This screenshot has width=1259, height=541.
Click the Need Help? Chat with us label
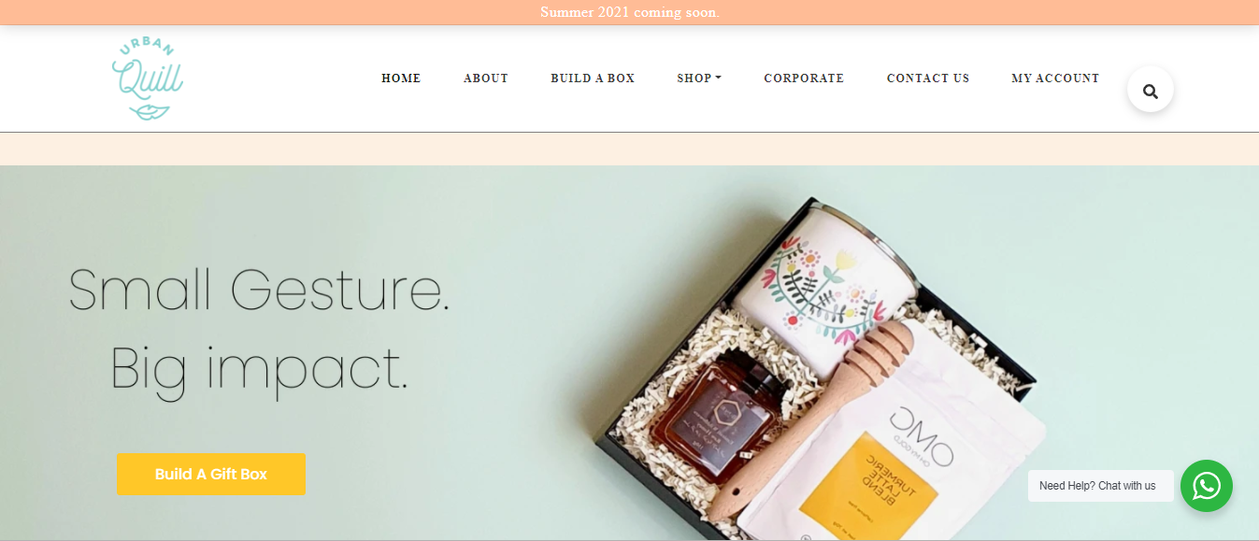pos(1098,486)
